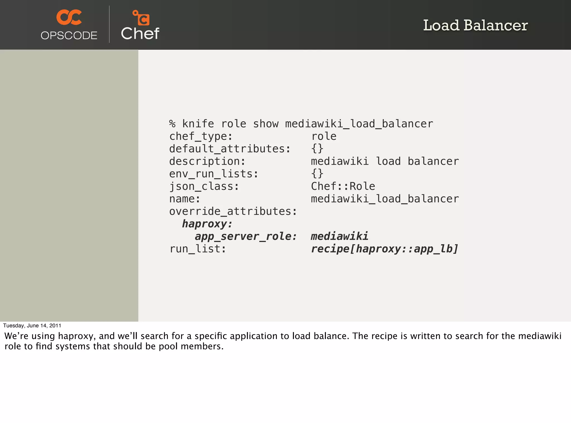The image size is (571, 423).
Task: Click the 'name:' key
Action: [185, 199]
